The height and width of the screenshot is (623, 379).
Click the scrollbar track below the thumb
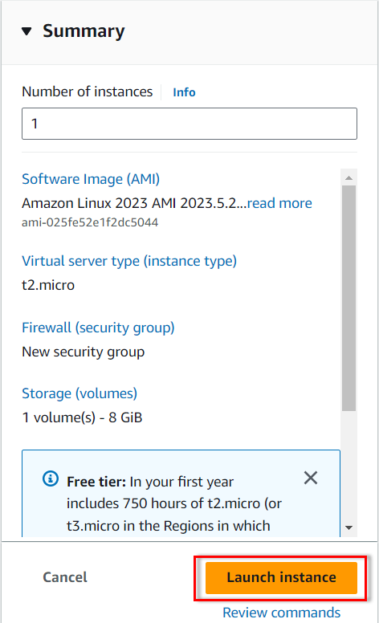coord(348,466)
